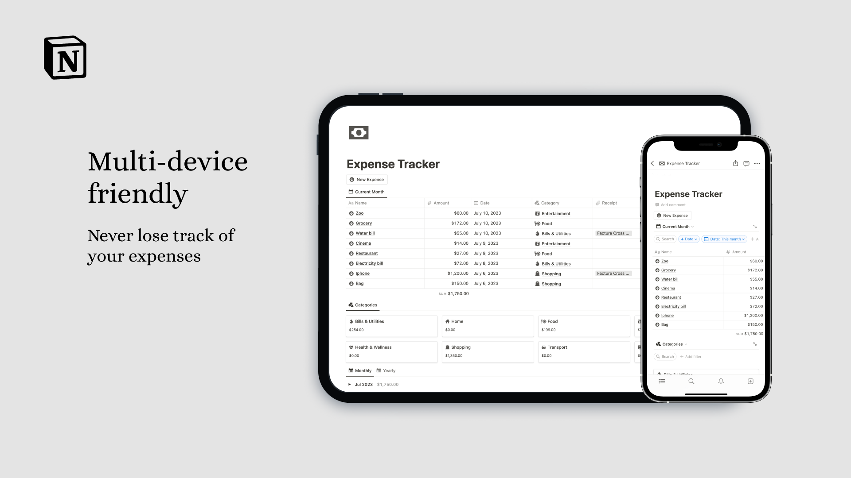Expand the Date This month dropdown filter

coord(725,239)
